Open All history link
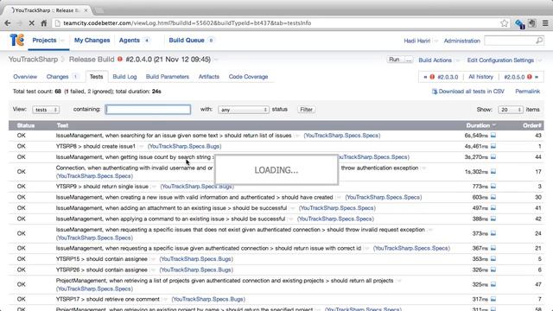This screenshot has height=311, width=553. [480, 77]
